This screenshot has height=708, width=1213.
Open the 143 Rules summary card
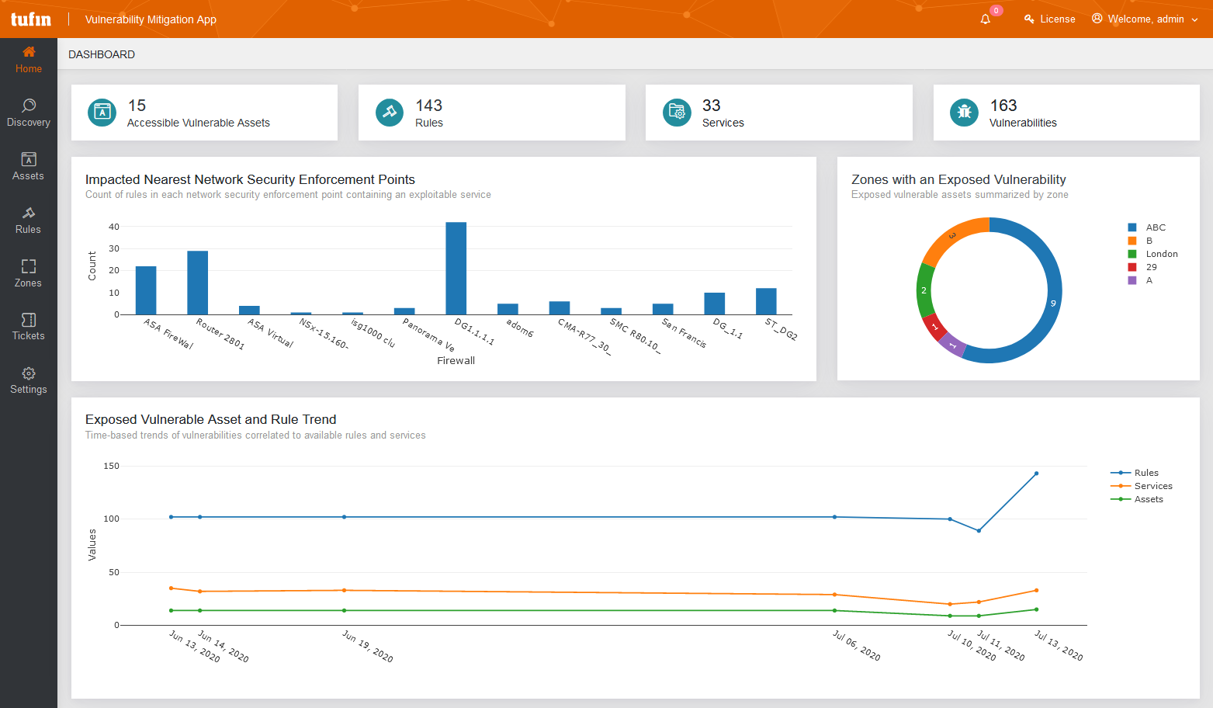pyautogui.click(x=491, y=113)
